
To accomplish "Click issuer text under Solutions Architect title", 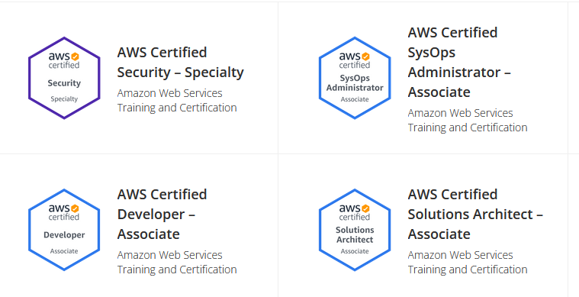I will click(468, 263).
